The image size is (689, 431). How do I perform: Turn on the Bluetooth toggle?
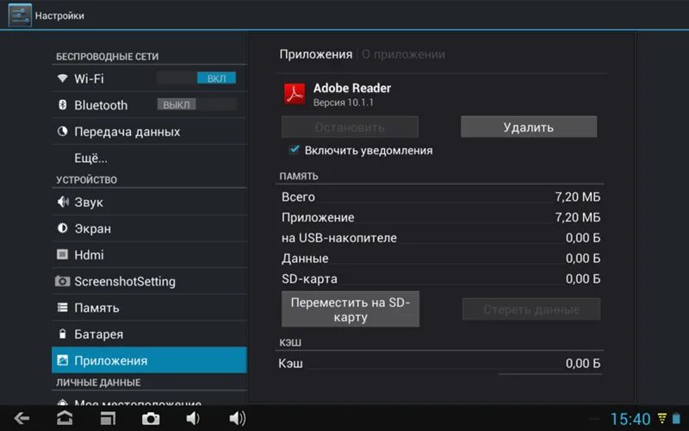click(x=196, y=104)
